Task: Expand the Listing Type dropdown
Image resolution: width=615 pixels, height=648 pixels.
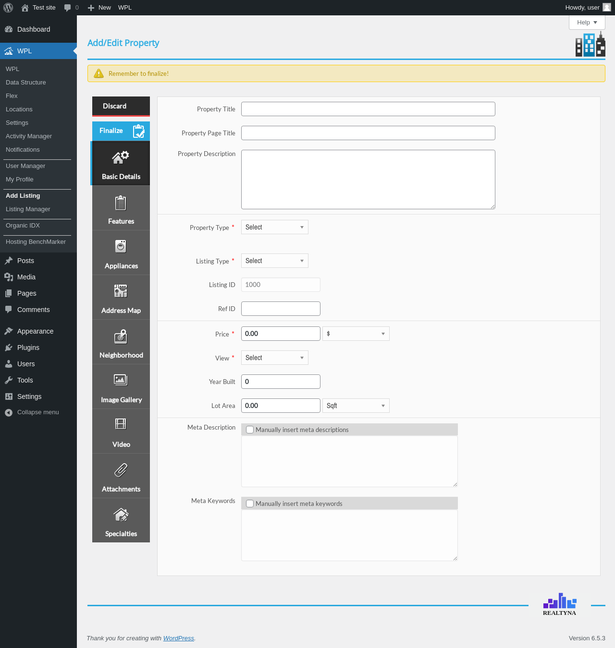Action: pos(275,261)
